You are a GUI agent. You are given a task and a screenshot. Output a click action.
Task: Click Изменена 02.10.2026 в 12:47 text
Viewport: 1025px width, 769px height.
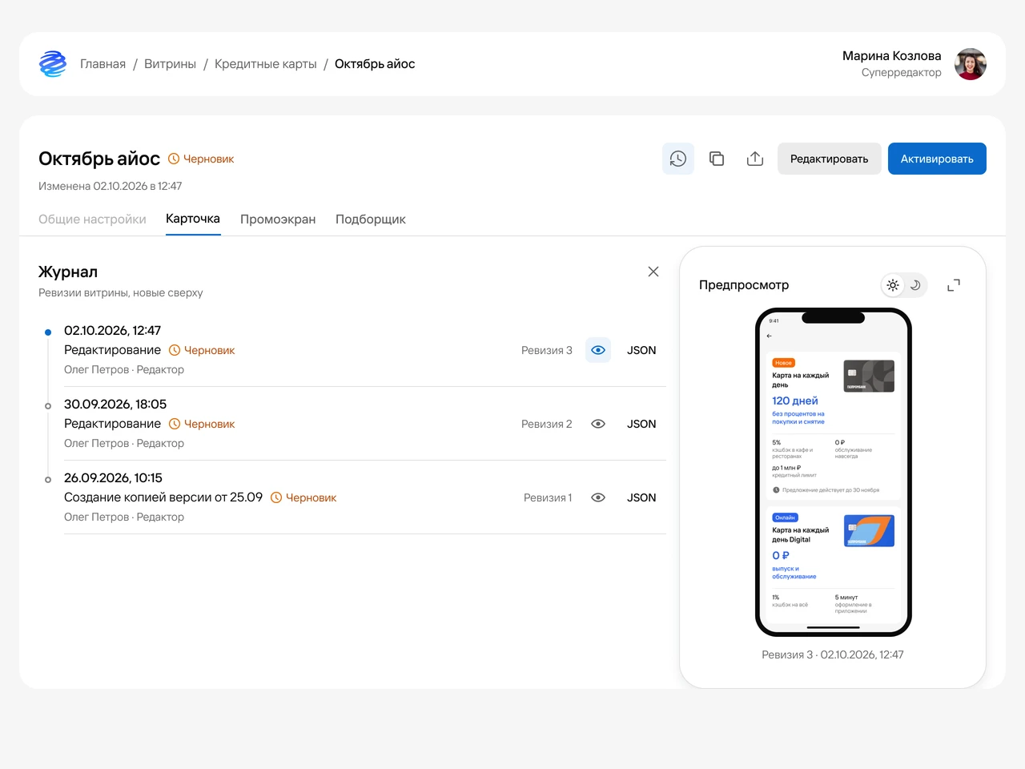(111, 186)
